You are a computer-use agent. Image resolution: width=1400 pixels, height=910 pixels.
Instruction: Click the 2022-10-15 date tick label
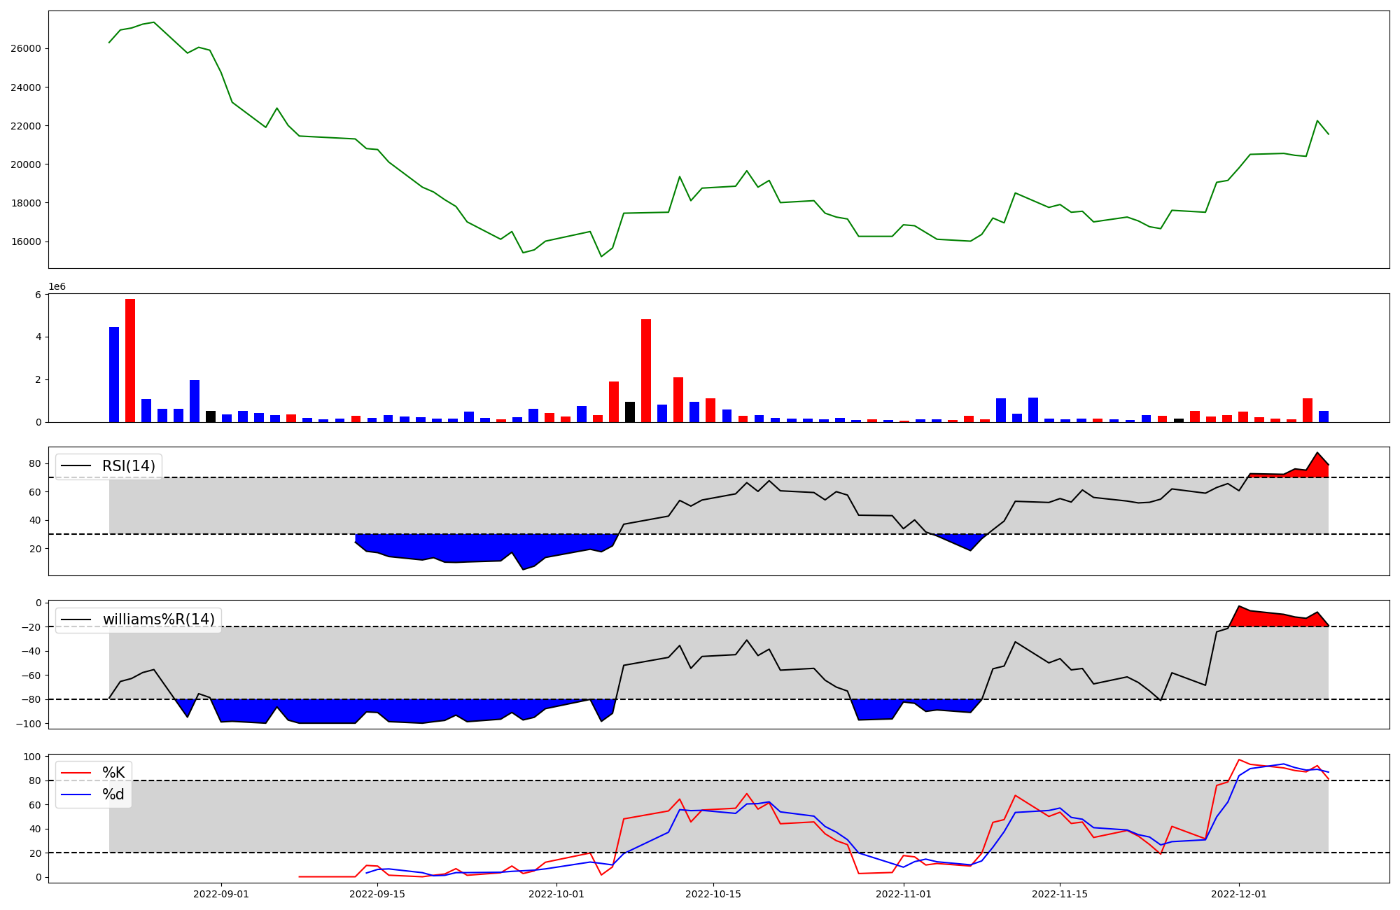(713, 894)
